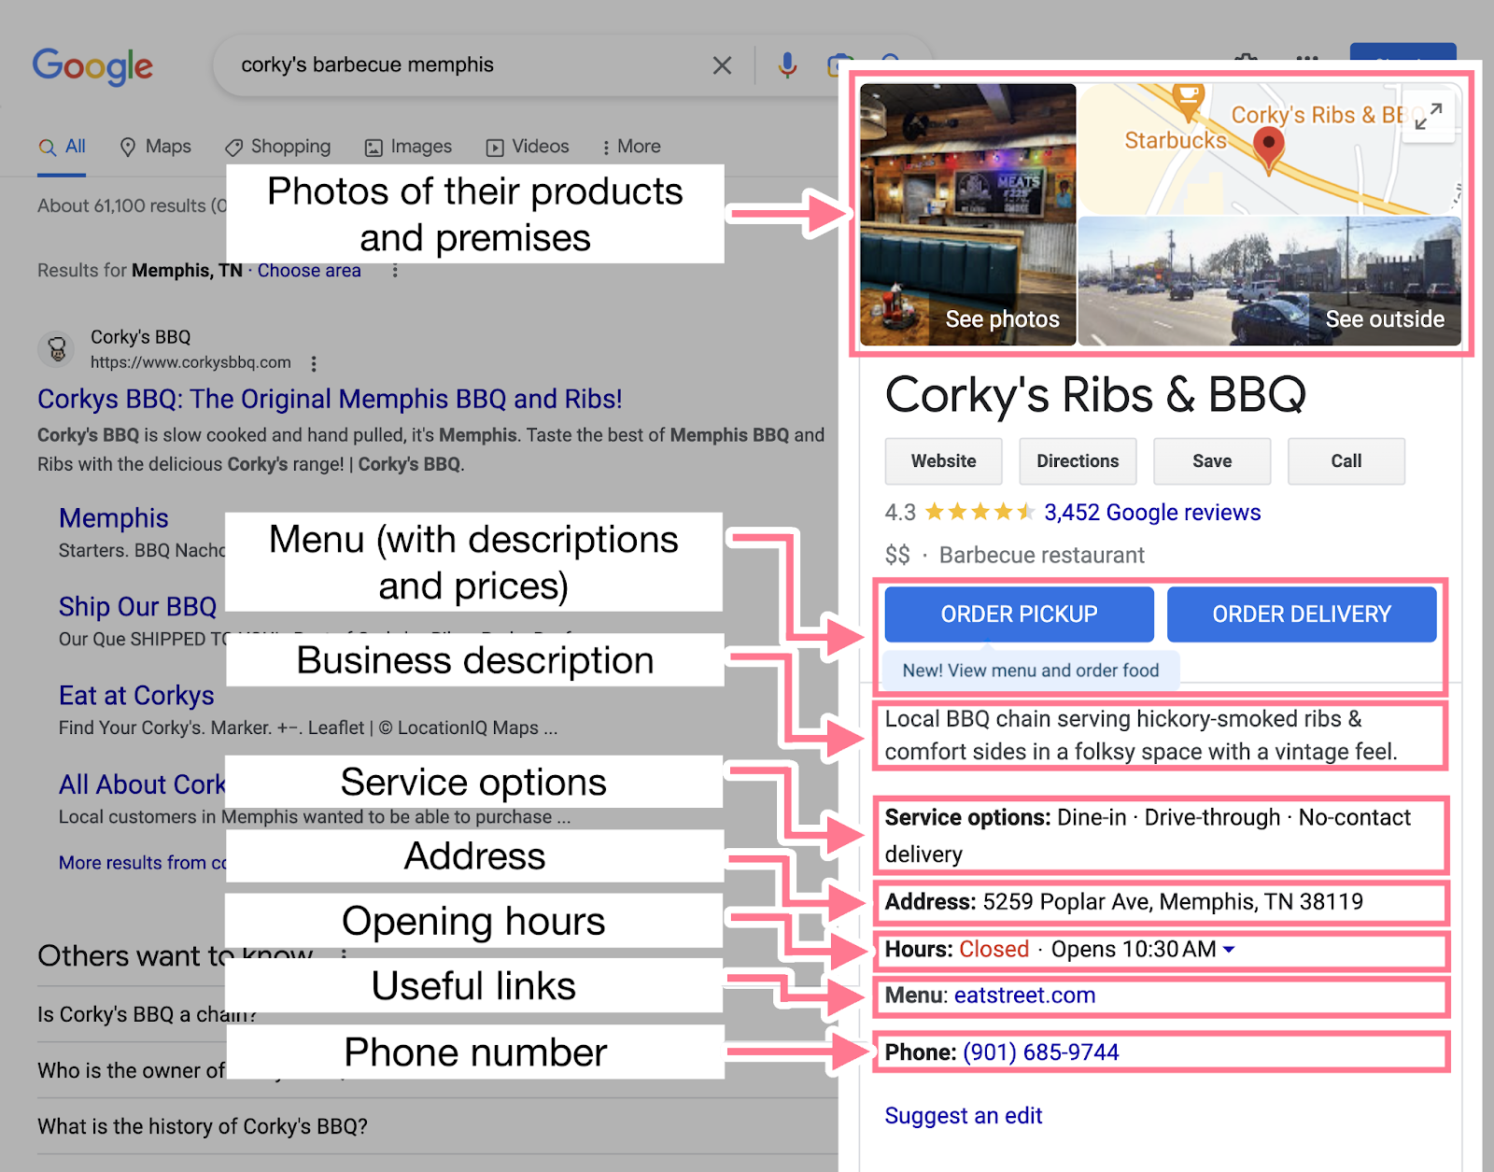
Task: Click More results from corkysbbq link
Action: tap(142, 863)
